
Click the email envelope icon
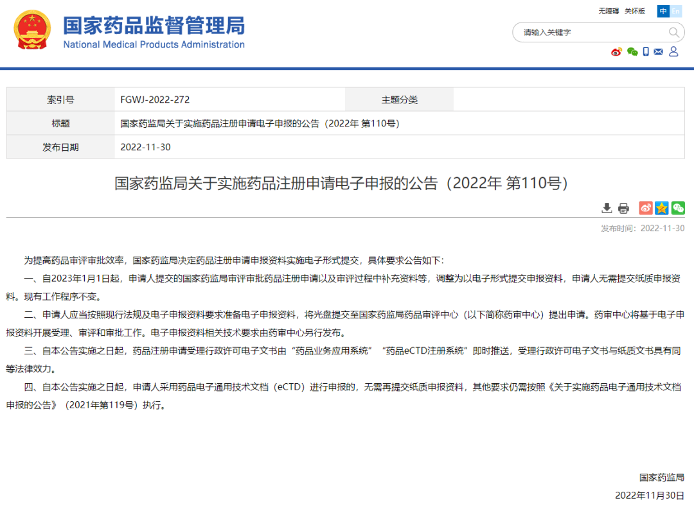pos(658,52)
